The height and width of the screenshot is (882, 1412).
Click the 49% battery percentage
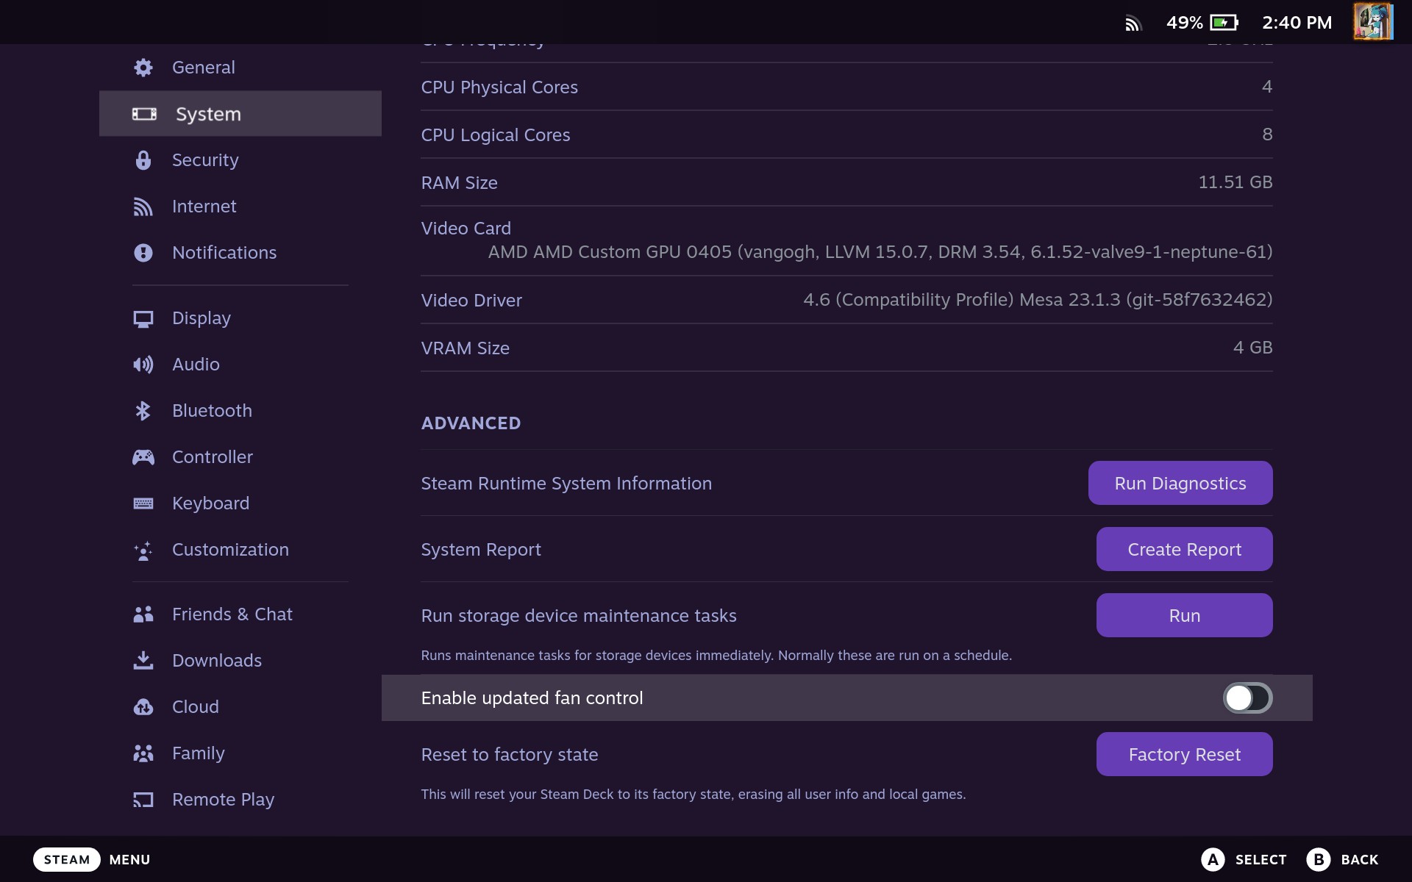(x=1185, y=23)
